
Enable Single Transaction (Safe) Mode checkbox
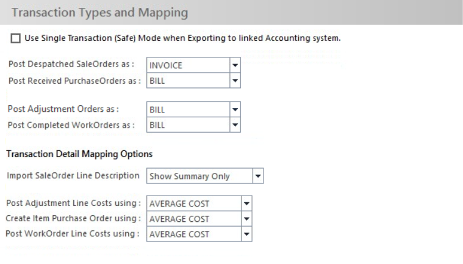[16, 38]
